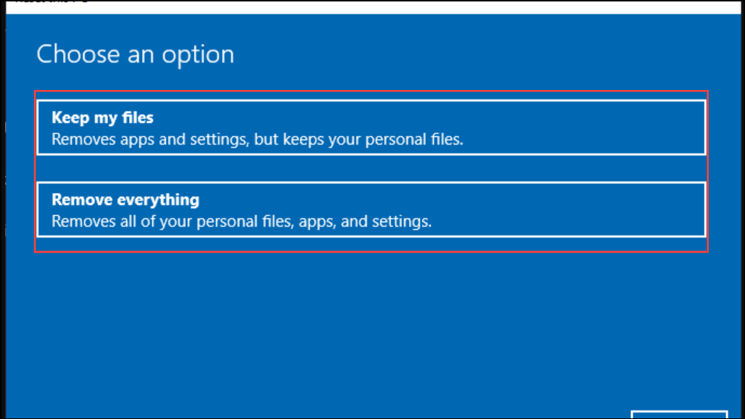Click the Keep my files bold heading
Screen dimensions: 745x419
tap(102, 117)
